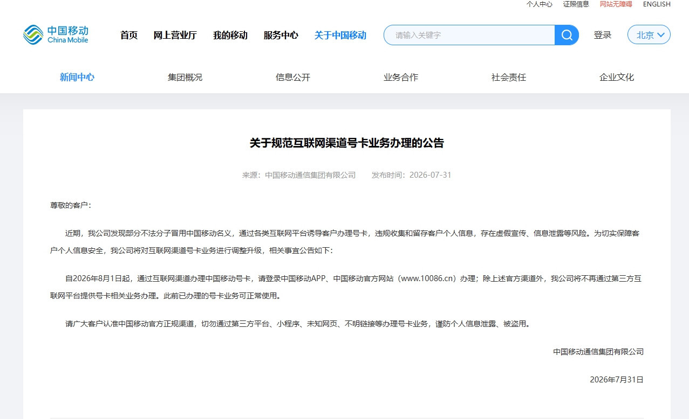Switch to the 集团概况 tab

point(185,77)
